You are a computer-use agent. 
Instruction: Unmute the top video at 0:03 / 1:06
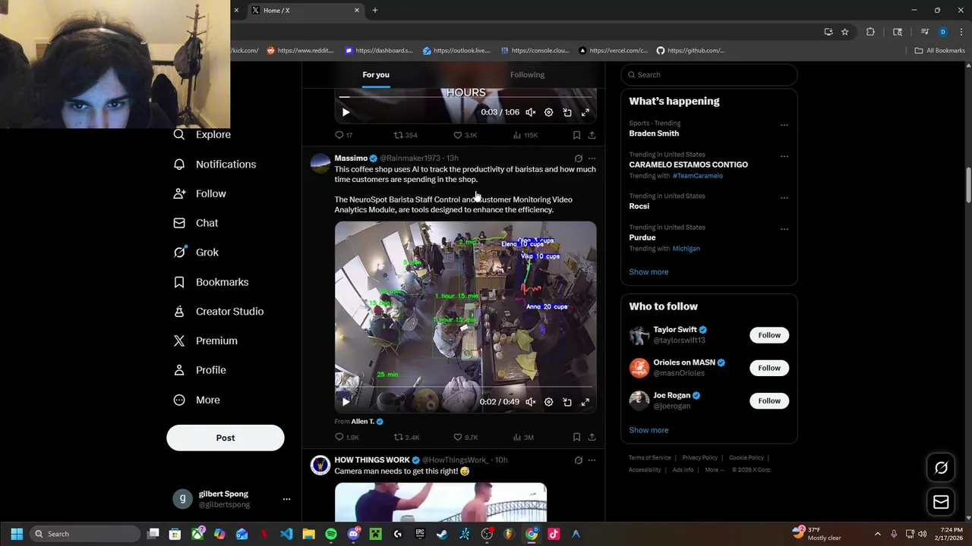[x=530, y=112]
